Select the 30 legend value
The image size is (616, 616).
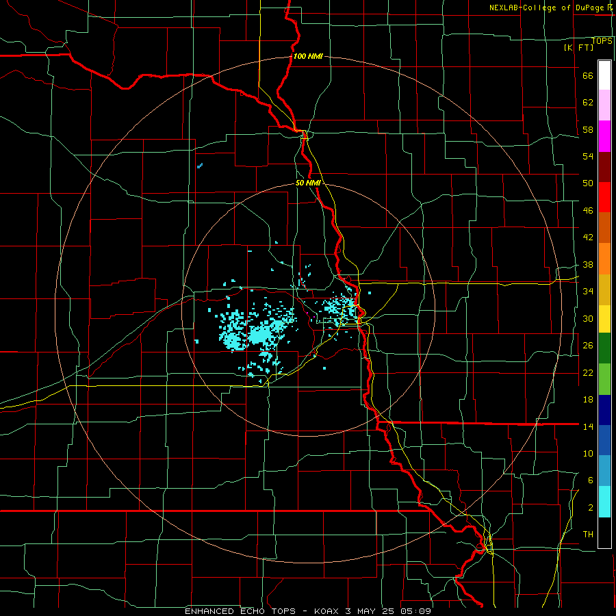[x=588, y=318]
